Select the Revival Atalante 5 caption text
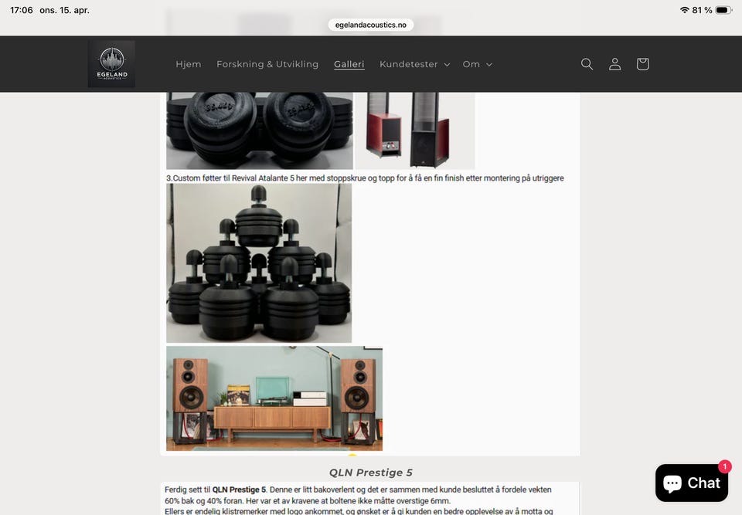This screenshot has height=515, width=742. click(x=365, y=178)
